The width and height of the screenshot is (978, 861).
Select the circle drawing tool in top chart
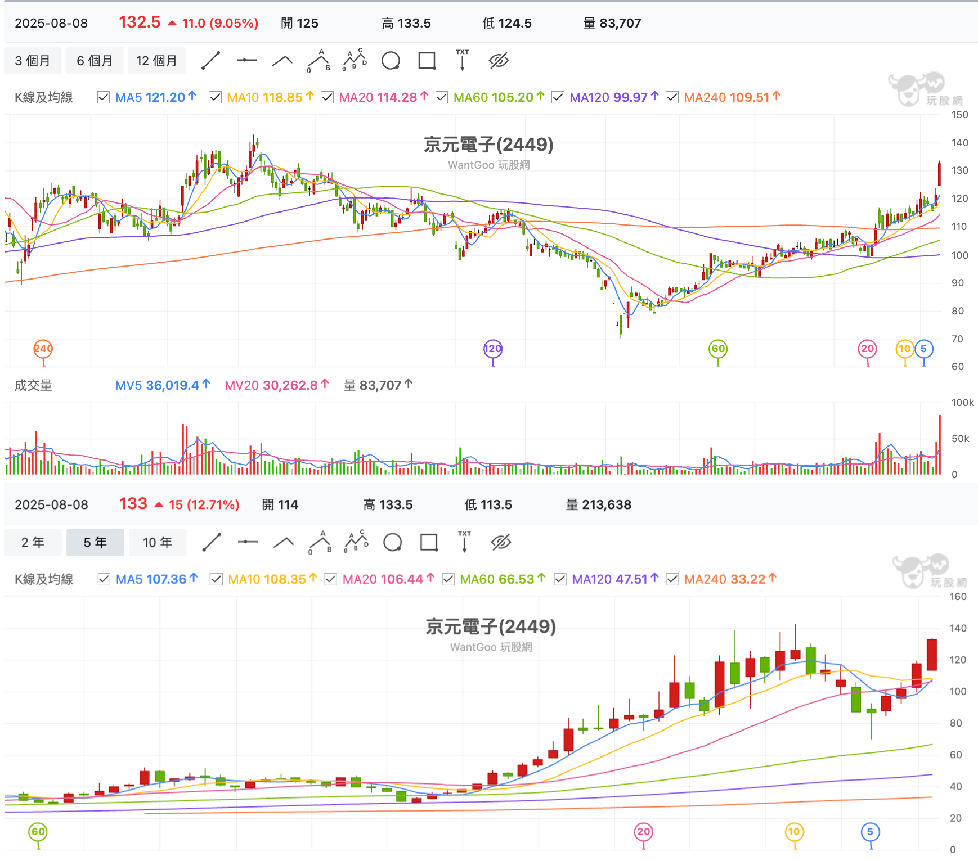pos(391,61)
